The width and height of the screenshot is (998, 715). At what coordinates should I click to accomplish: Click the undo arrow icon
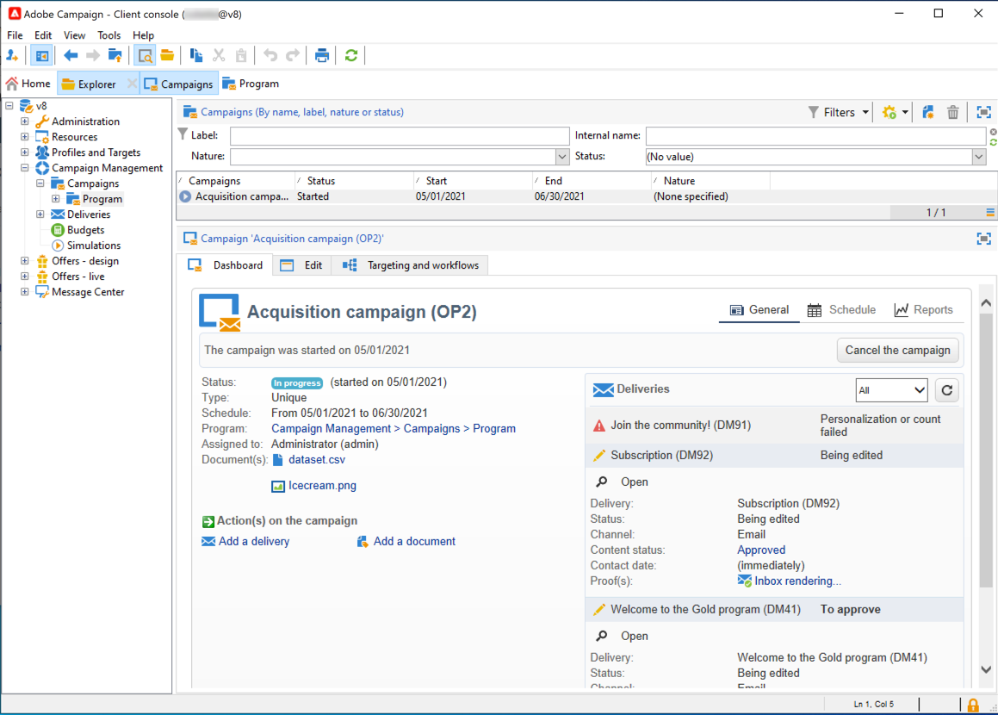pyautogui.click(x=270, y=55)
